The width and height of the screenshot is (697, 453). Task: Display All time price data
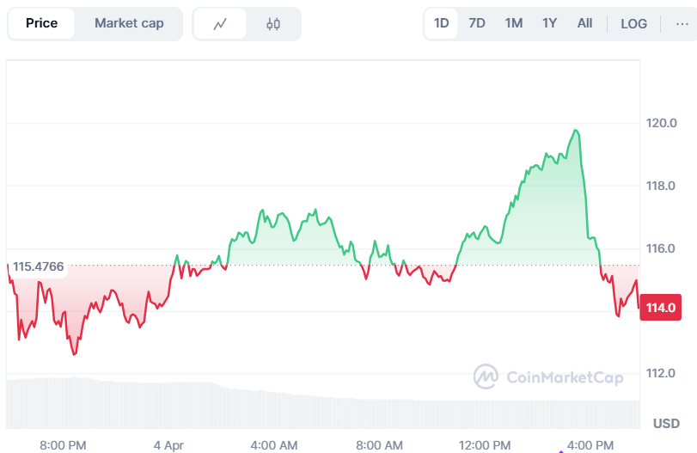coord(584,23)
